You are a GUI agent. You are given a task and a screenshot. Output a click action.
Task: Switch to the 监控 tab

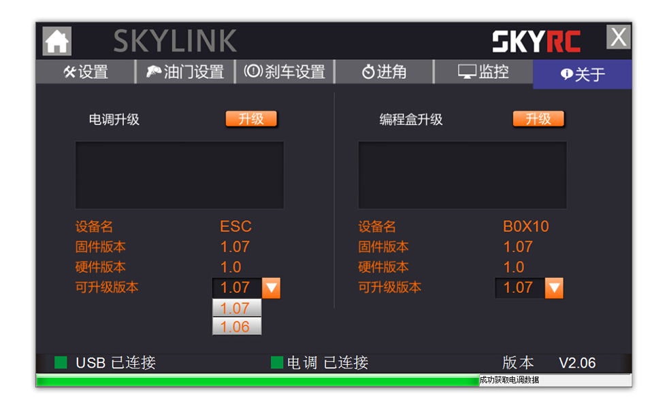point(483,72)
